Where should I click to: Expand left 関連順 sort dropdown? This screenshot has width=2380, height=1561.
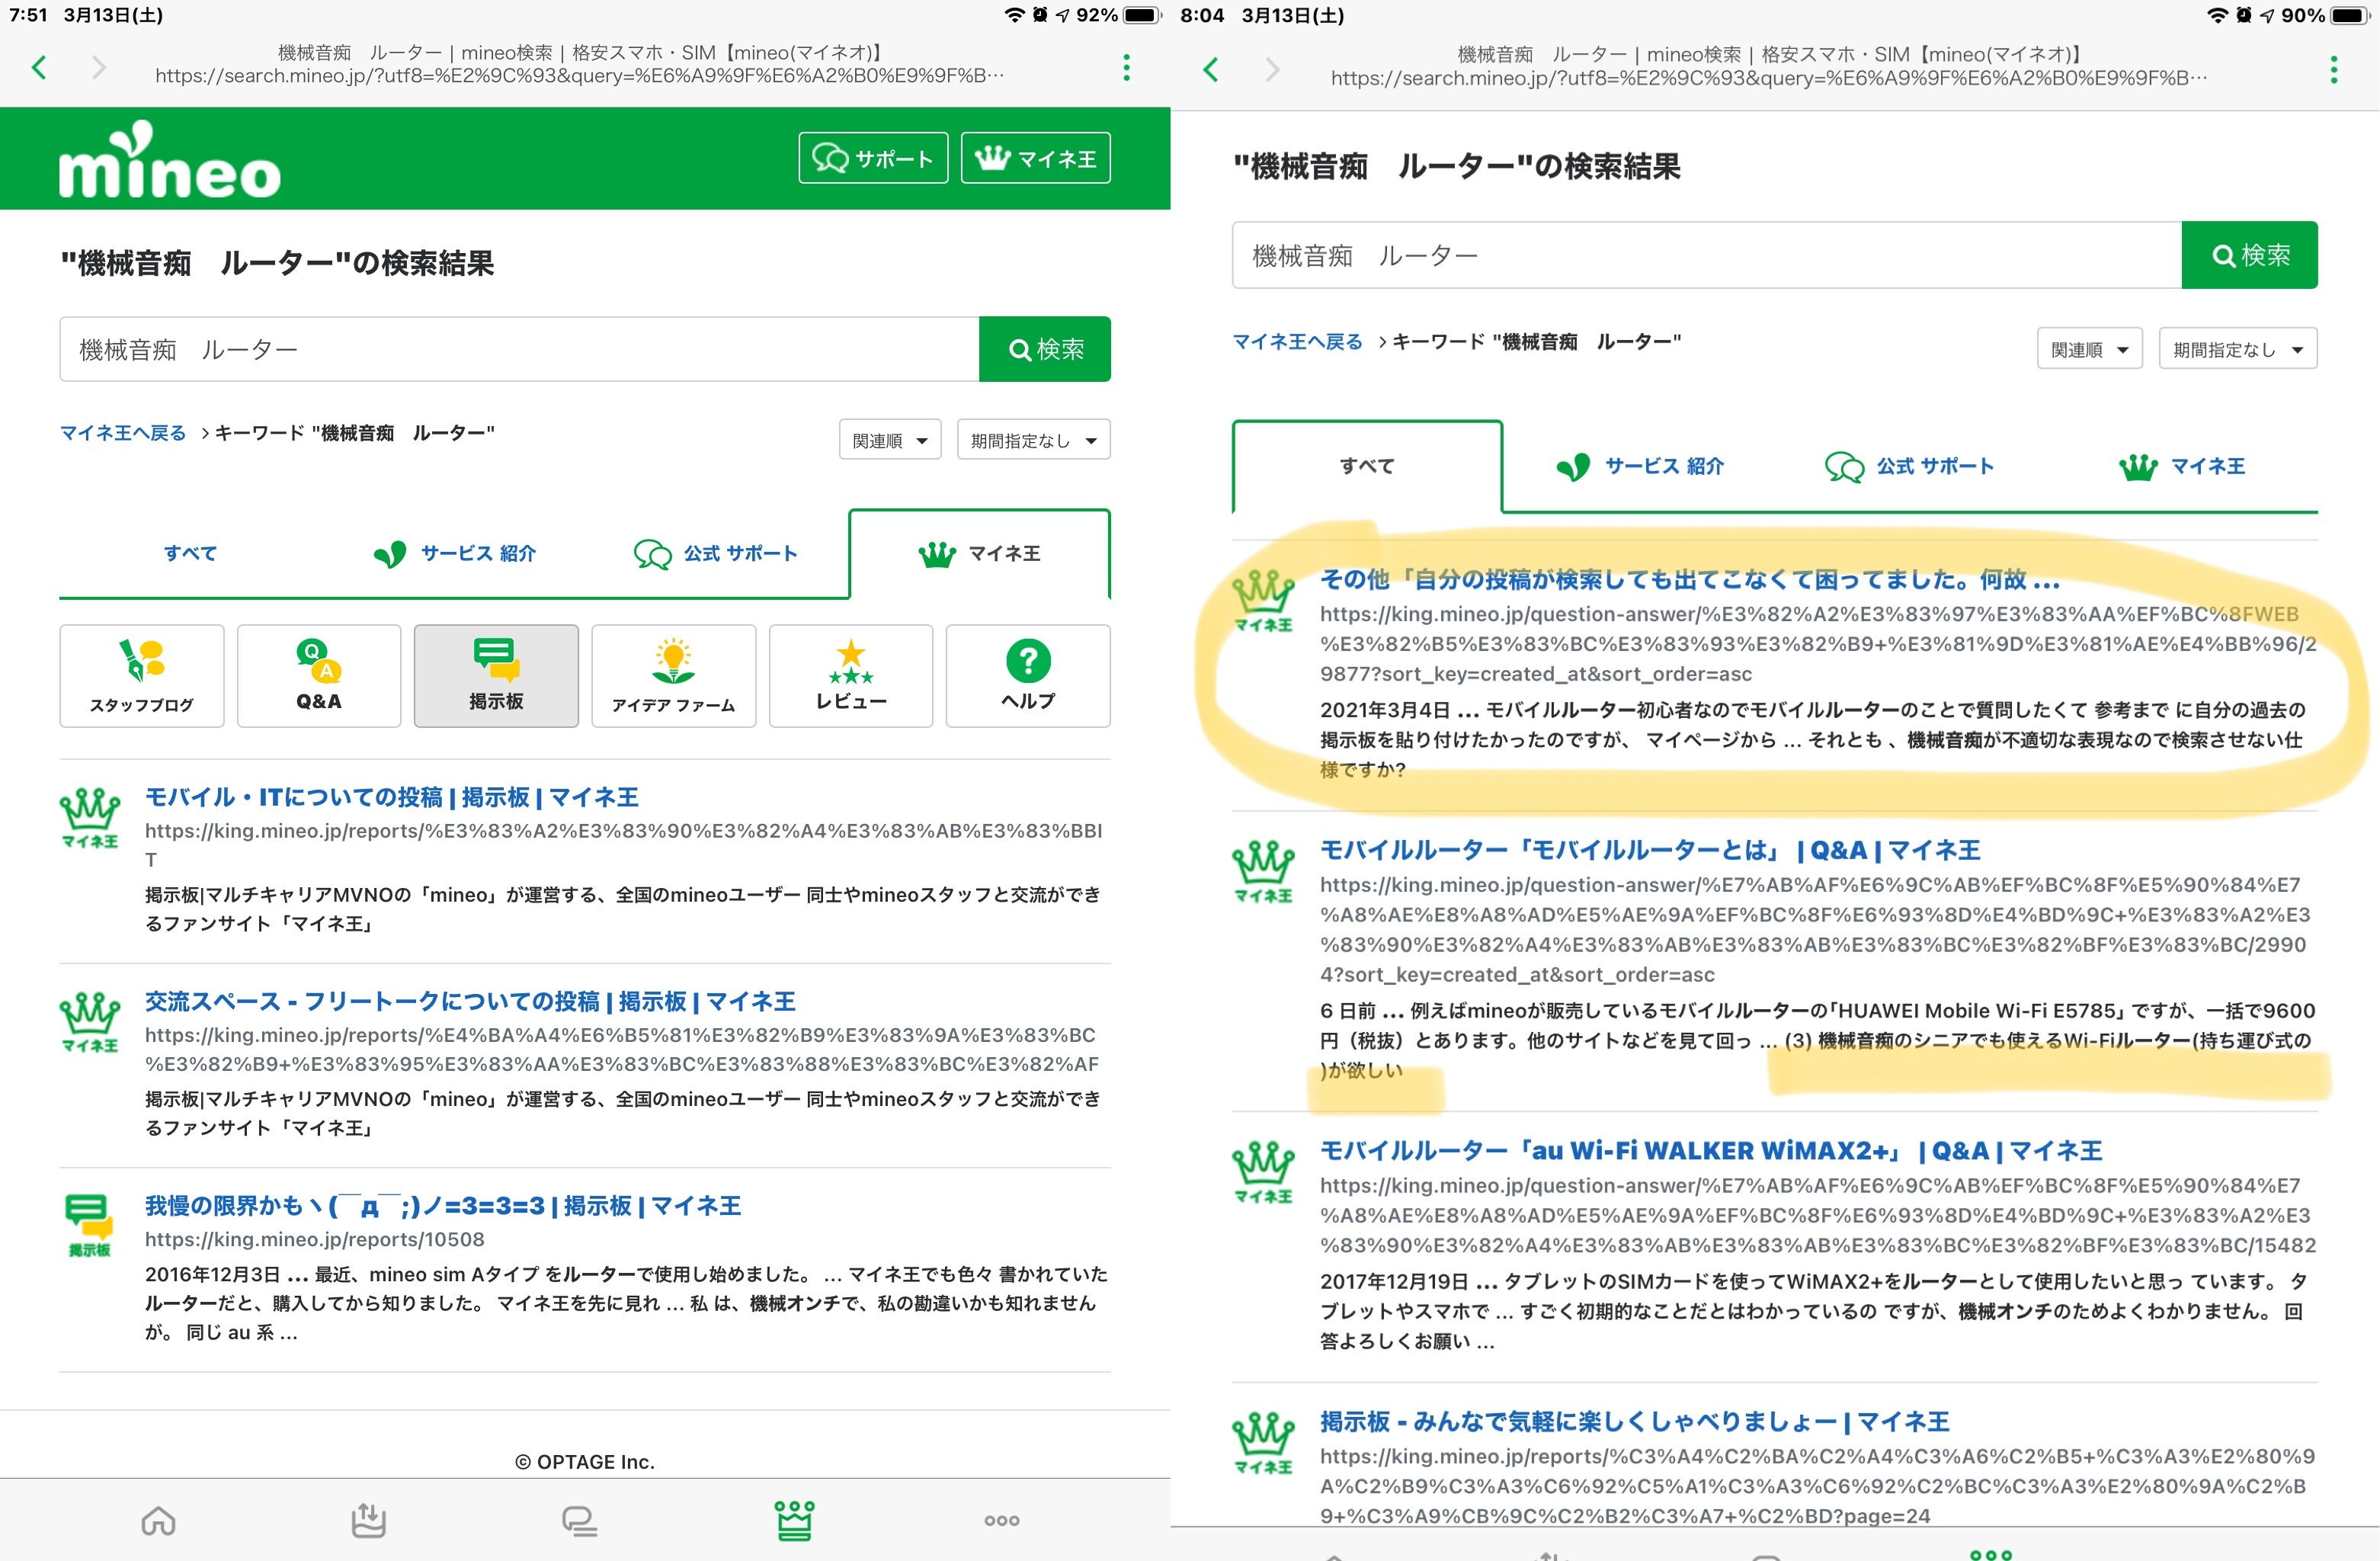point(889,440)
